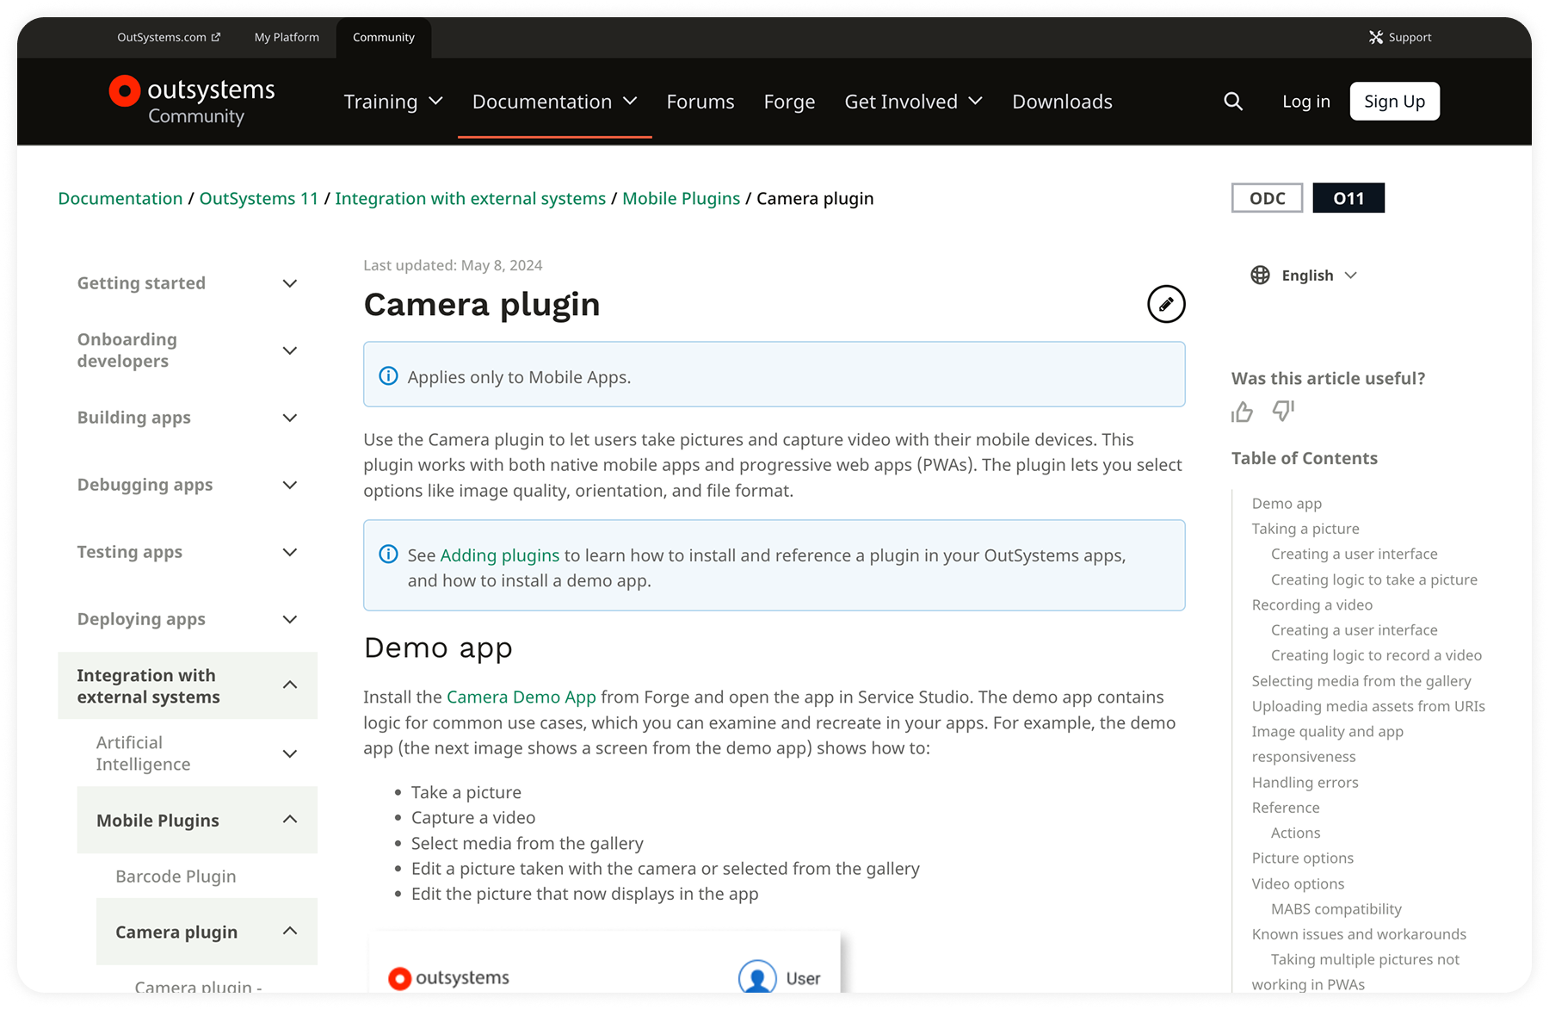The image size is (1549, 1010).
Task: Open the OutSystems.com external link
Action: pos(169,37)
